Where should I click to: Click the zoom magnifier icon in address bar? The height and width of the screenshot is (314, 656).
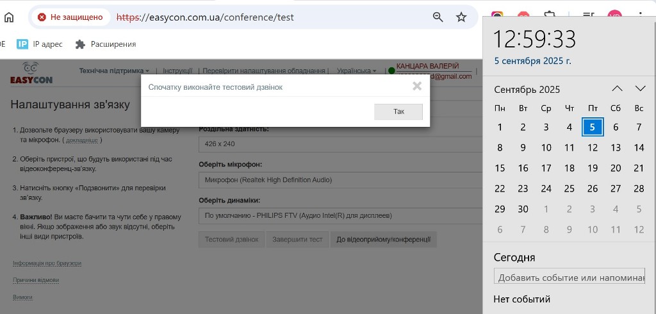438,17
